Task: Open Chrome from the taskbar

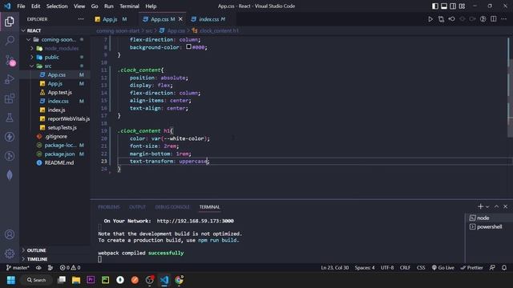Action: pos(179,280)
